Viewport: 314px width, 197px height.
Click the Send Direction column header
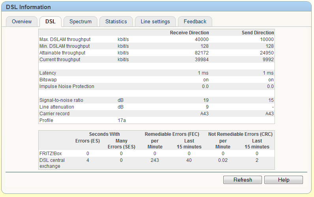pyautogui.click(x=258, y=33)
